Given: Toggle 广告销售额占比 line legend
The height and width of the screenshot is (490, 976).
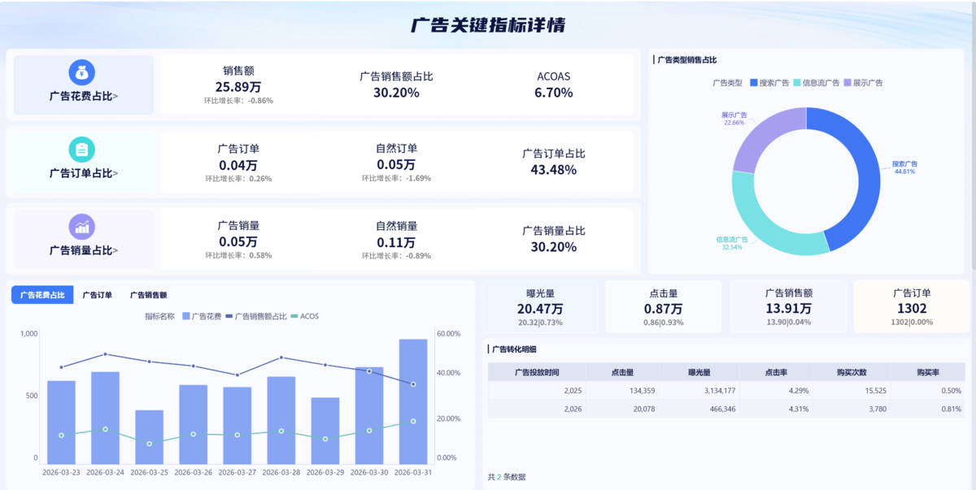Looking at the screenshot, I should tap(256, 316).
